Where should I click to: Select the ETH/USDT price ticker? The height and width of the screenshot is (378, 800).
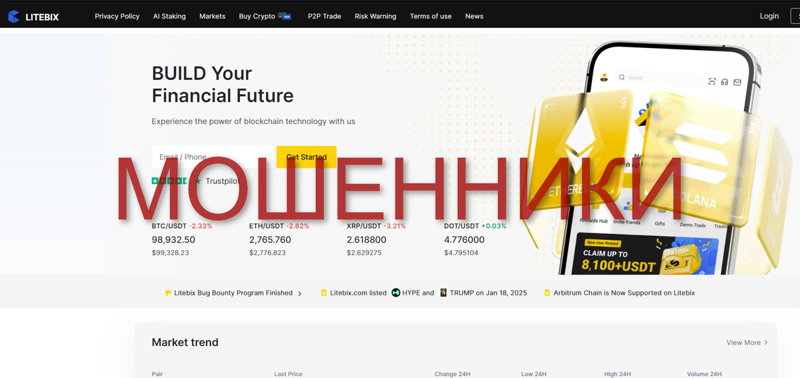coord(279,239)
